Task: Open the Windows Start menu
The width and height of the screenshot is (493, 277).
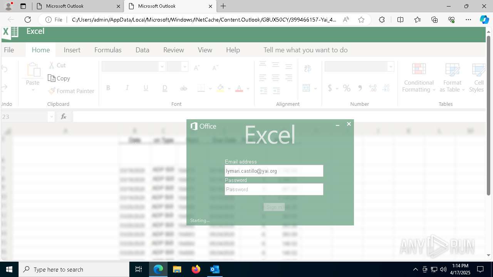Action: tap(9, 269)
